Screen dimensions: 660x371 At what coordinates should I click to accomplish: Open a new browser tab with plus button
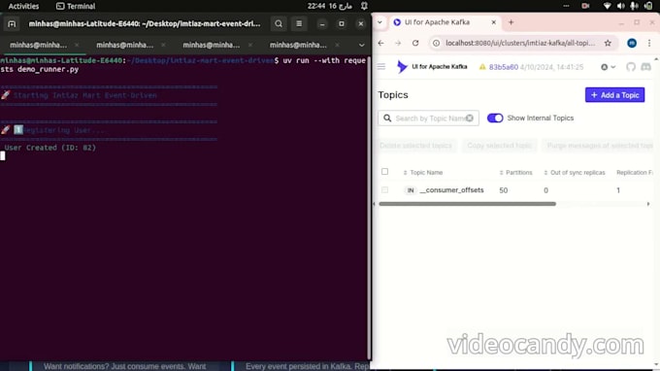(511, 22)
